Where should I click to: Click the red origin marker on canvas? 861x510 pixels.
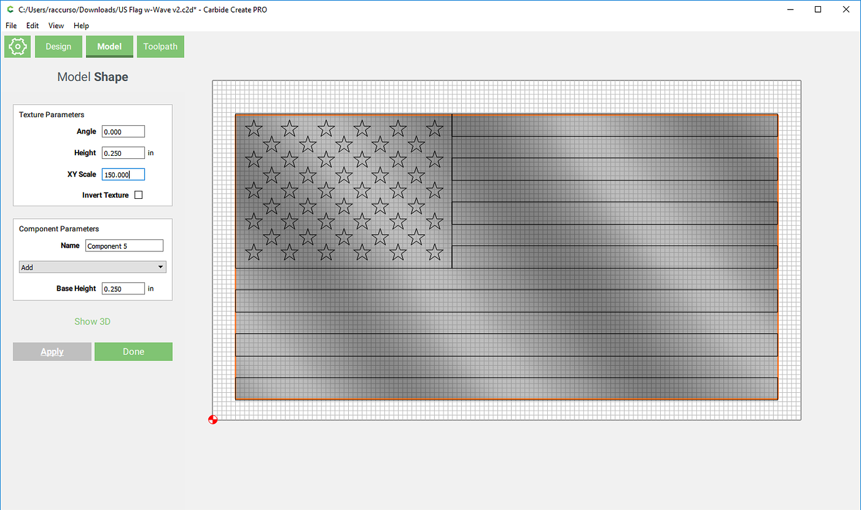[x=213, y=420]
